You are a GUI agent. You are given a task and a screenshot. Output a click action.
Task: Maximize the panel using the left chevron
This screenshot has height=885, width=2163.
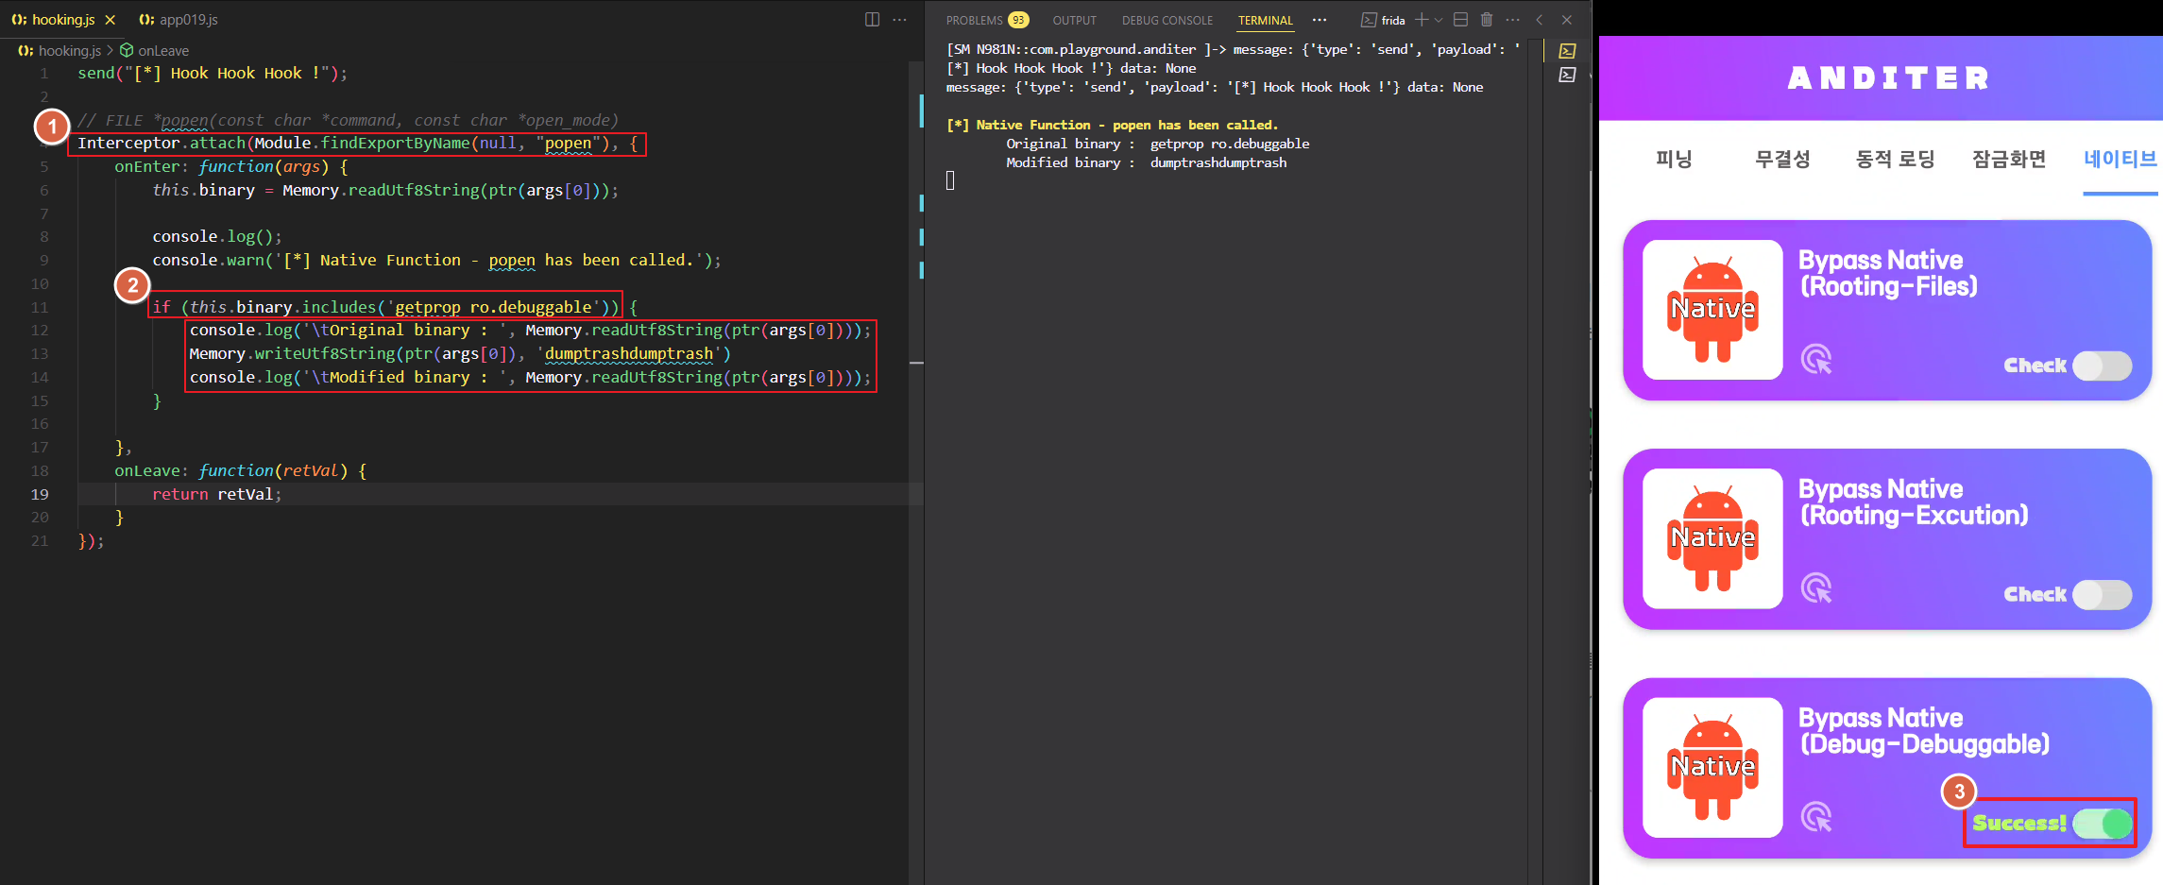(x=1540, y=20)
